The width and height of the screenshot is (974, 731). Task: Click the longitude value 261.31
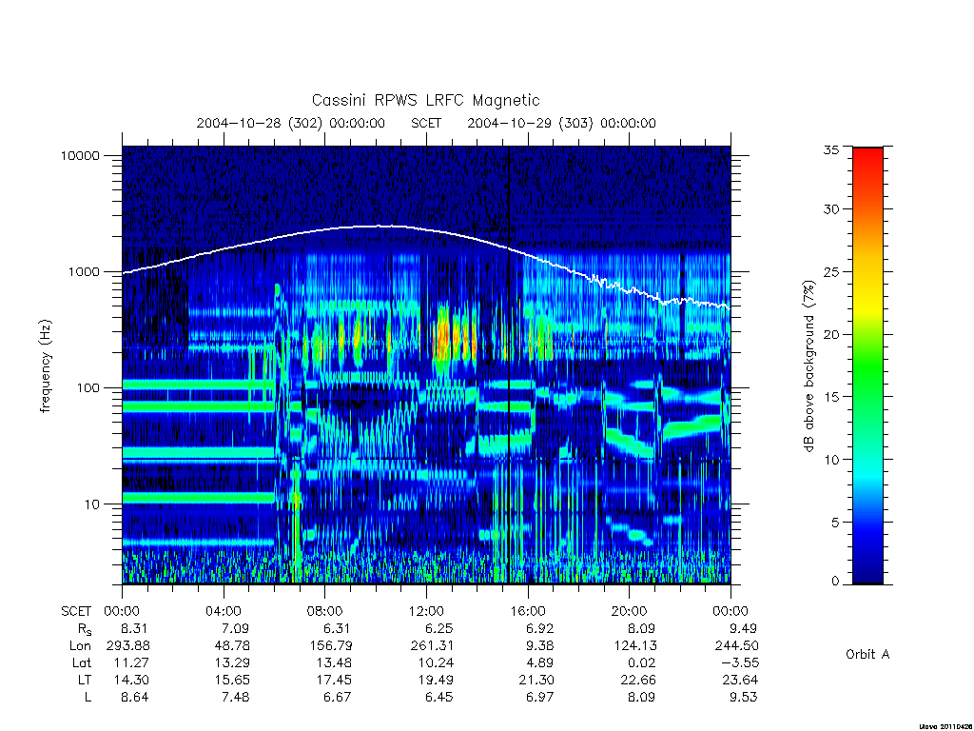pos(433,646)
